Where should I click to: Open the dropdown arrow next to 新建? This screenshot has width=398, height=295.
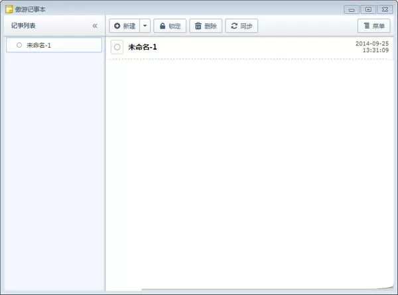coord(145,26)
